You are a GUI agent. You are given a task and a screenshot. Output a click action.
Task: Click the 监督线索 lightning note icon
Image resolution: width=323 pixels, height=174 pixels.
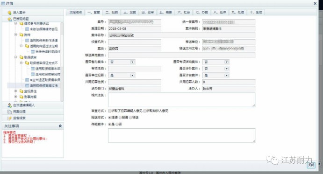click(9, 118)
